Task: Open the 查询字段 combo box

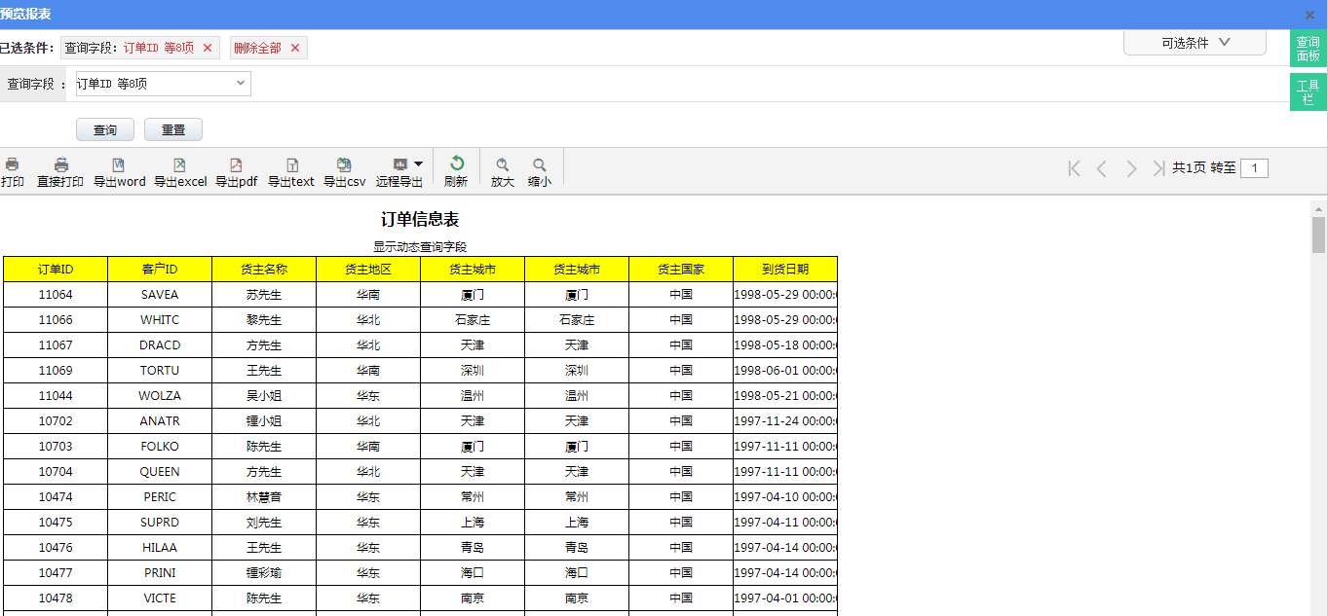Action: [x=163, y=84]
